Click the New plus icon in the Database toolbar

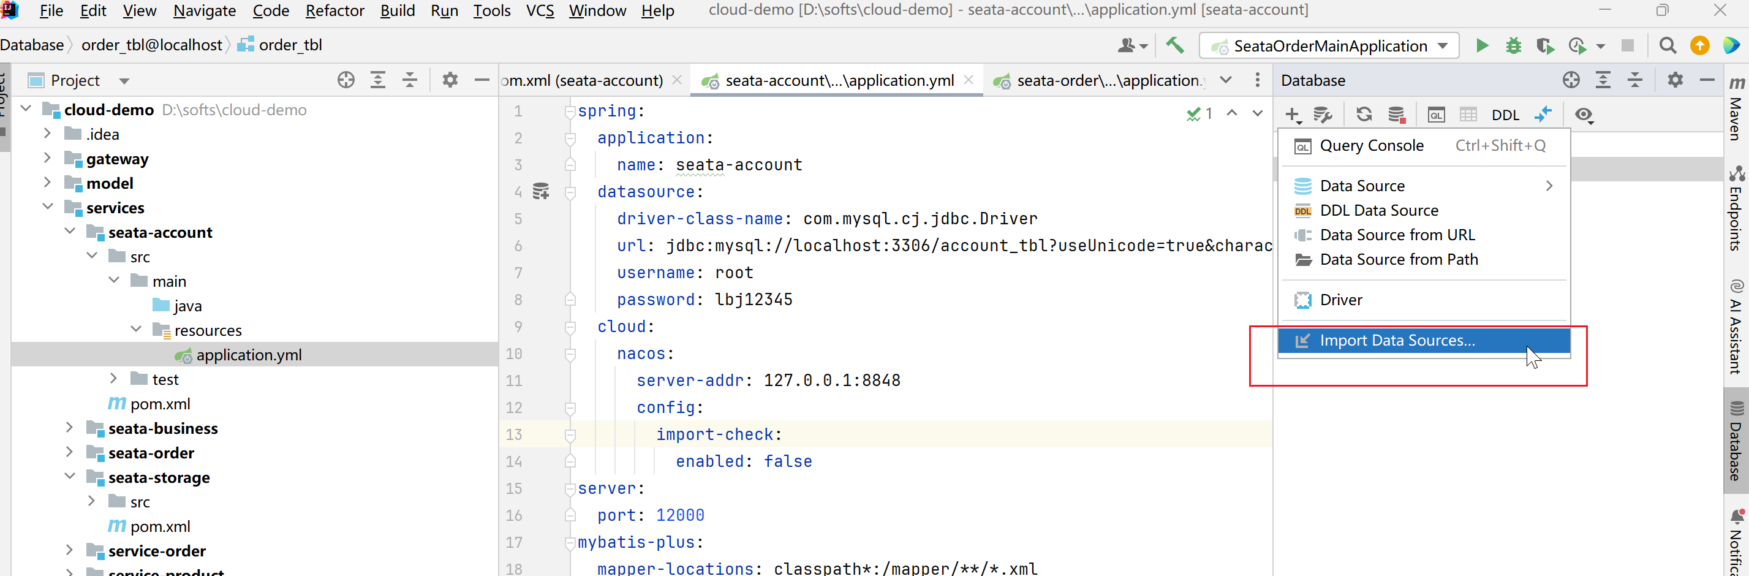[1293, 115]
